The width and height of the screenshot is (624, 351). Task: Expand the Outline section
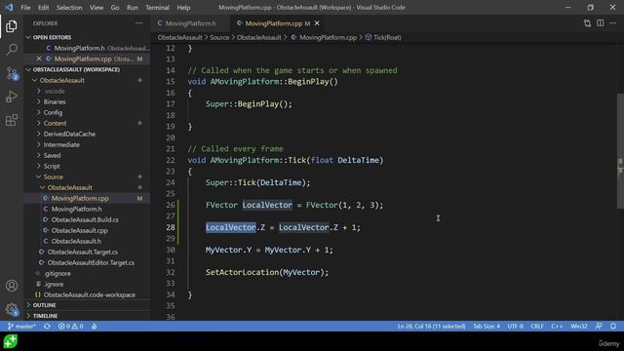(x=88, y=305)
